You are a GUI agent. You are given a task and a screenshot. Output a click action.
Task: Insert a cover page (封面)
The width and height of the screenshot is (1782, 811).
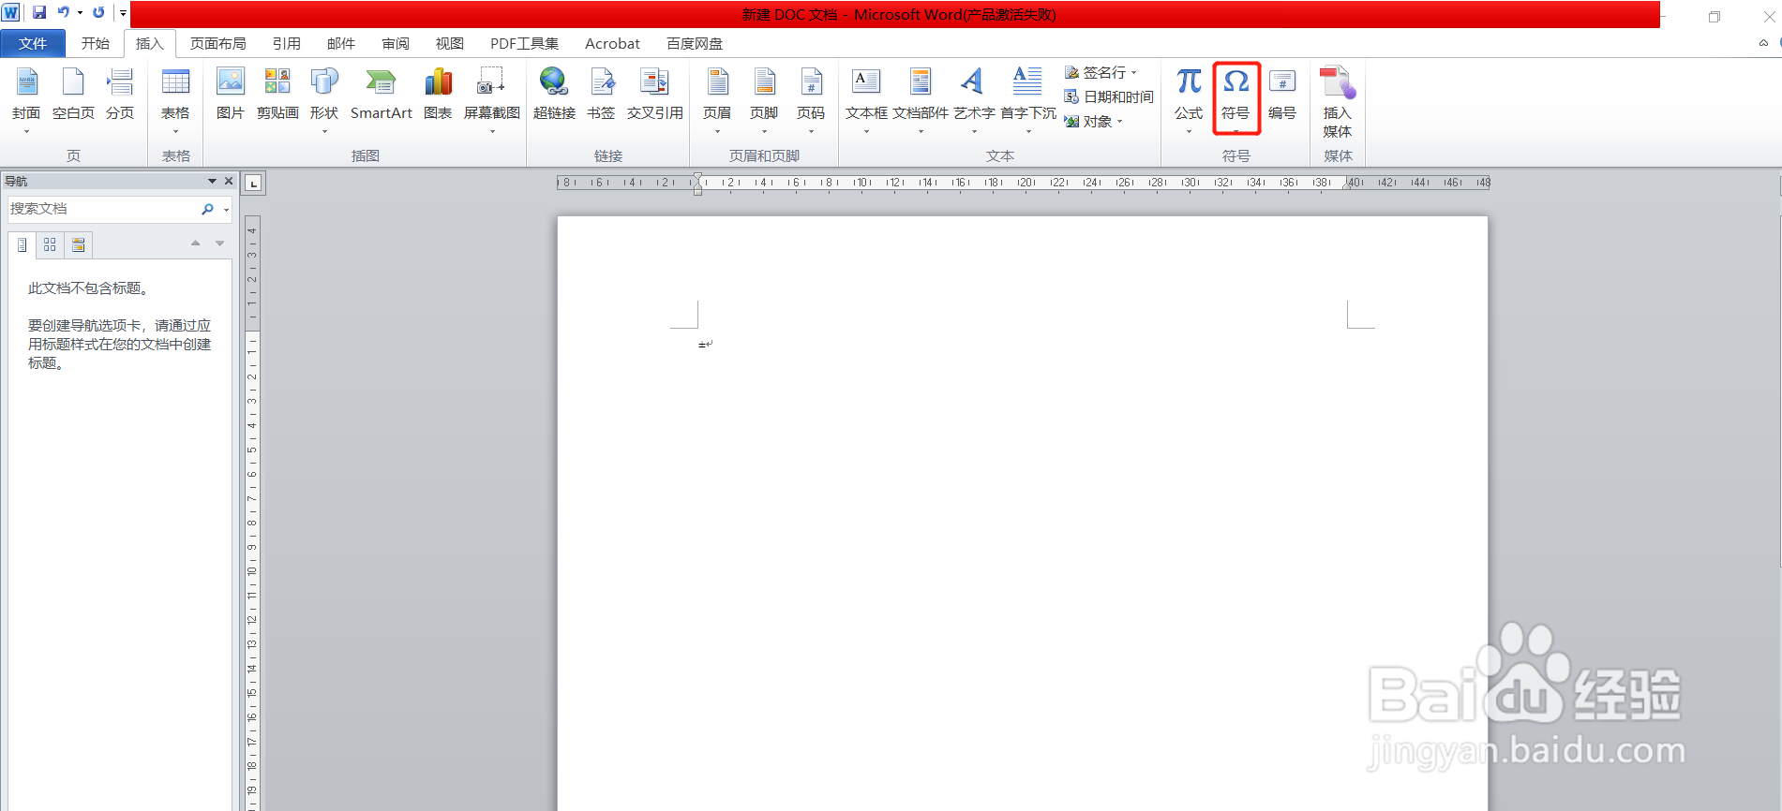coord(26,98)
